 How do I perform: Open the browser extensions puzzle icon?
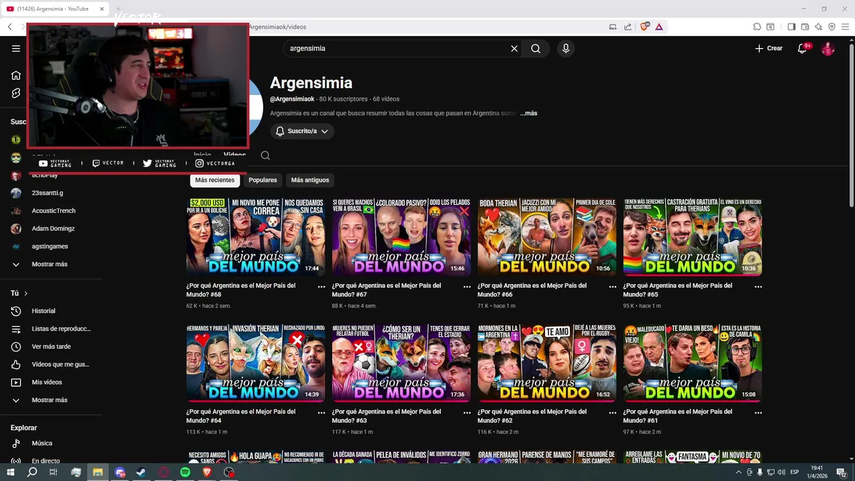[757, 27]
